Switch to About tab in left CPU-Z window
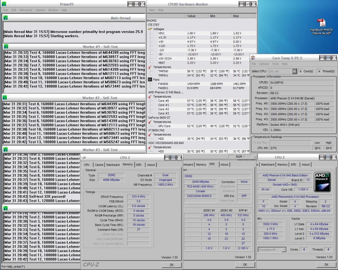338x270 pixels. [151, 165]
